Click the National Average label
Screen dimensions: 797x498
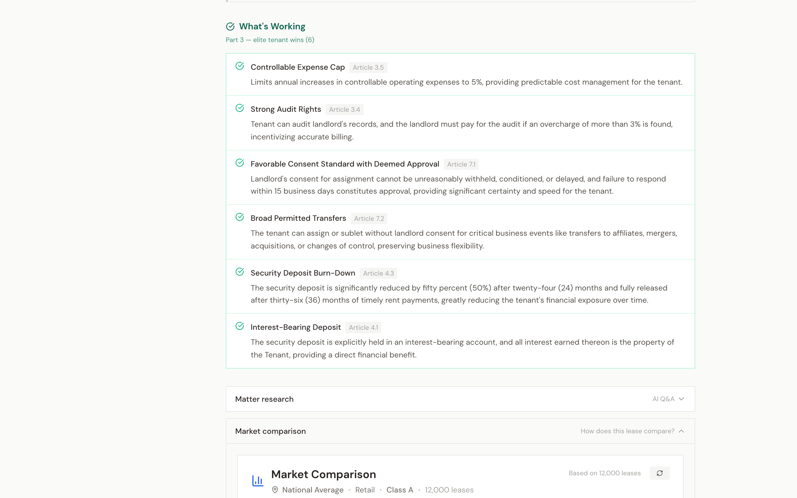click(x=313, y=490)
